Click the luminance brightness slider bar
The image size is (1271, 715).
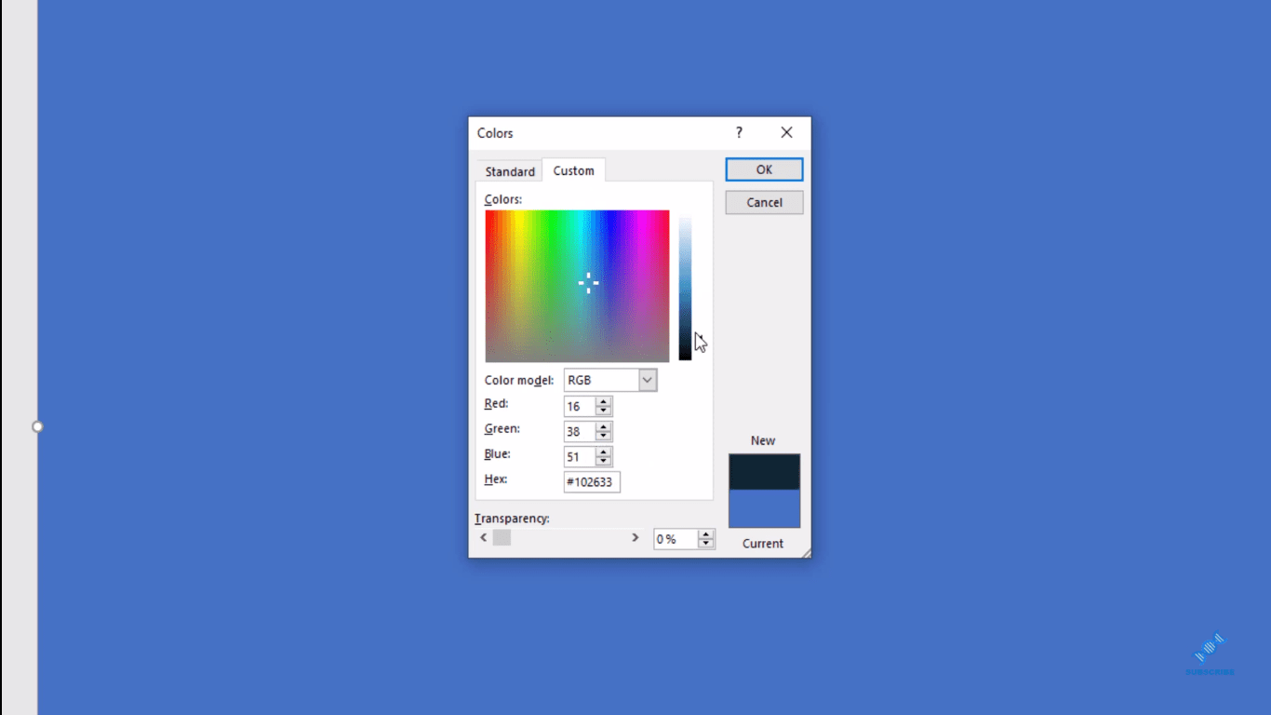(685, 289)
